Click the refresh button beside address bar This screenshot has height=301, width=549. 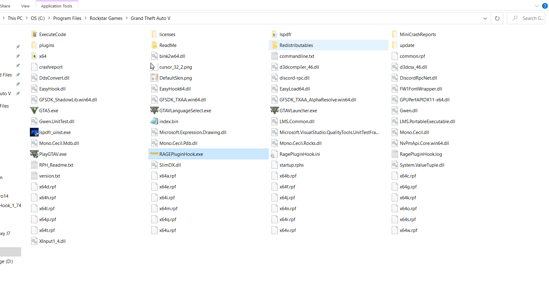(x=497, y=18)
